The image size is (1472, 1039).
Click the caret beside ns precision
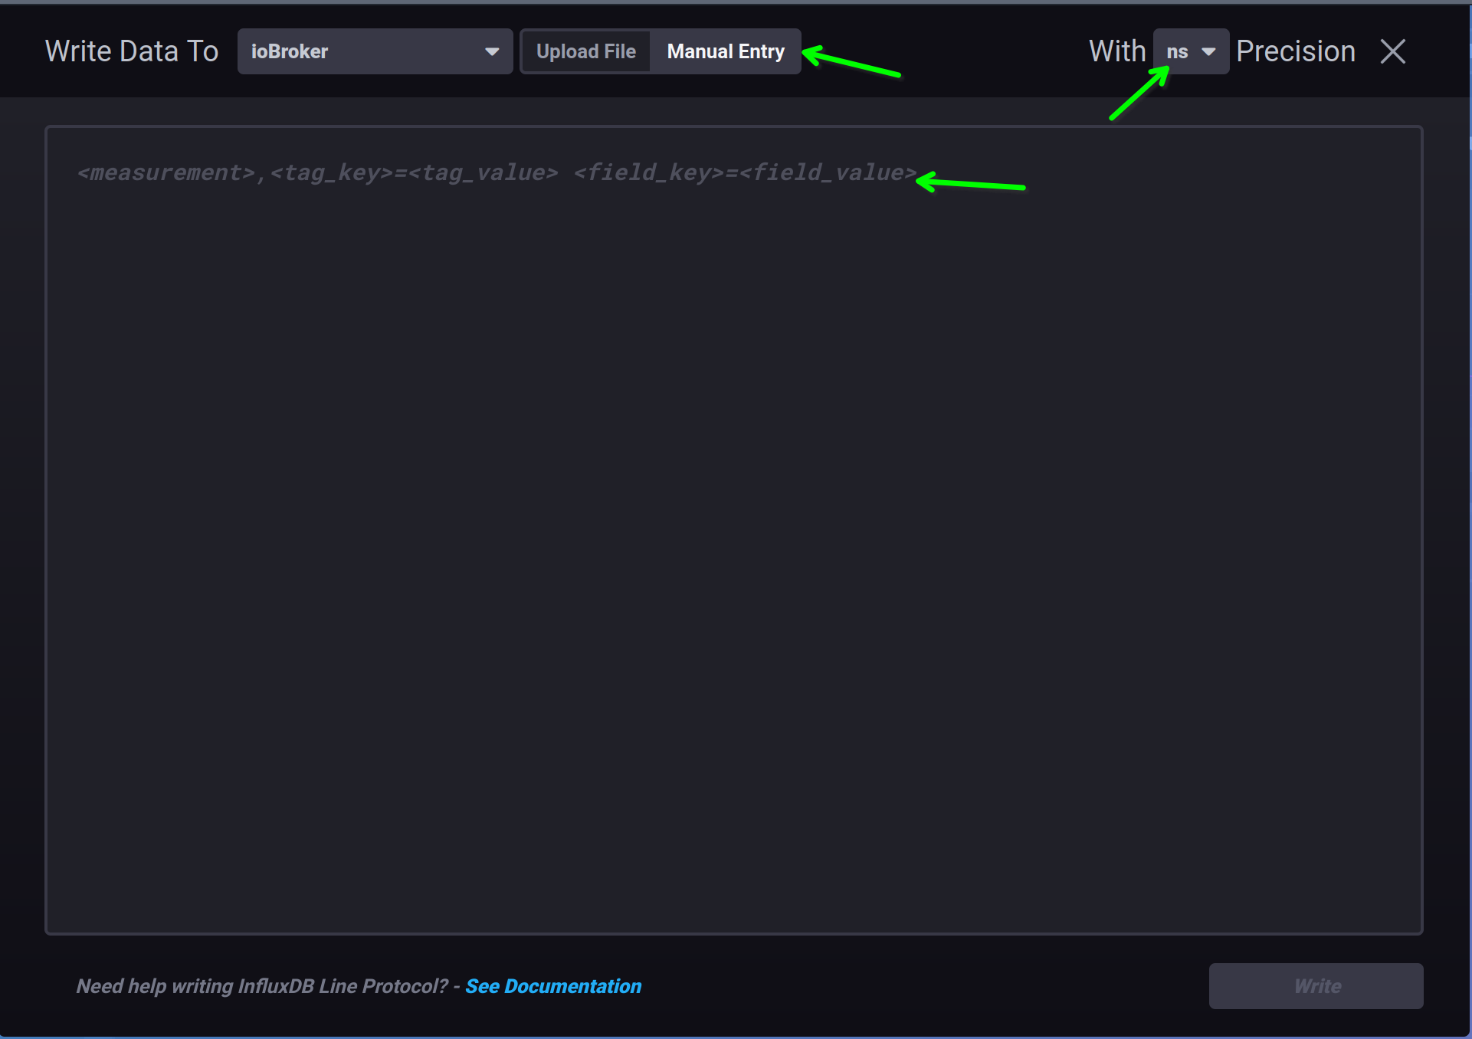tap(1208, 51)
